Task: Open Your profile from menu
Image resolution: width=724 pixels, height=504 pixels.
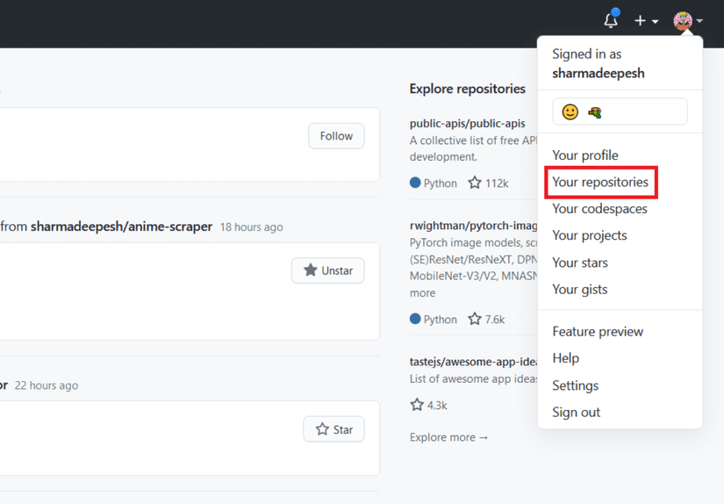Action: 585,155
